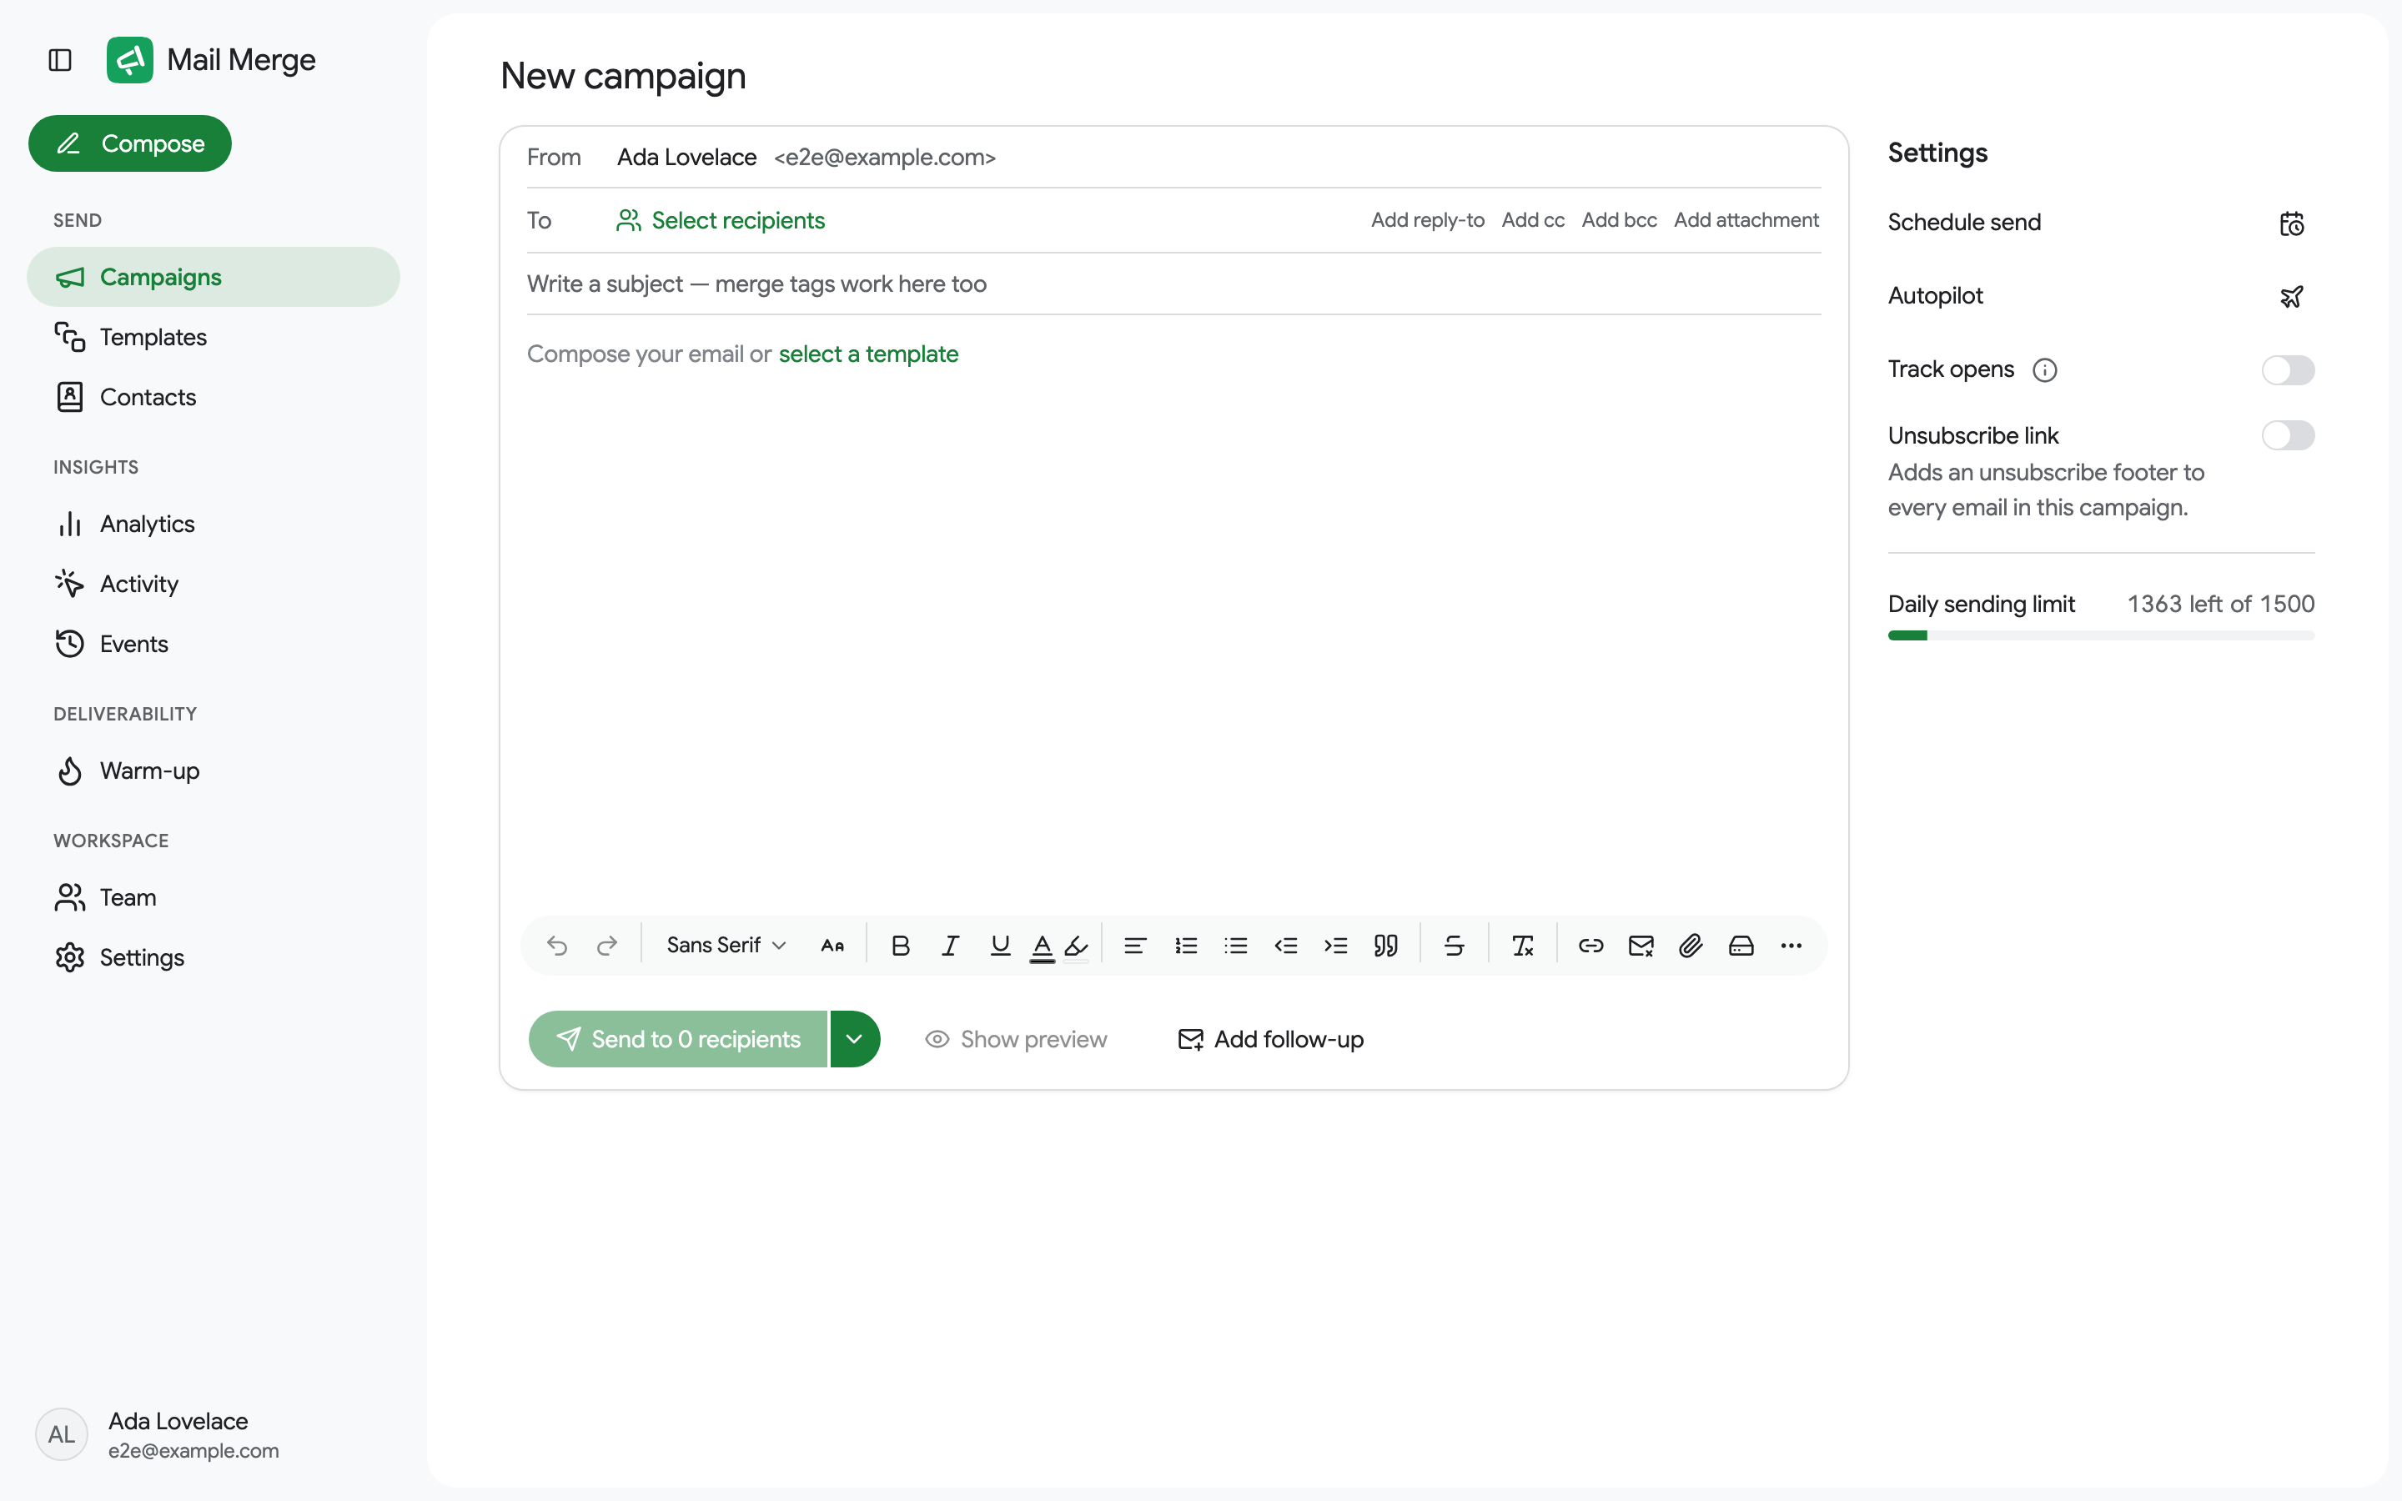Go to Warm-up

[214, 771]
